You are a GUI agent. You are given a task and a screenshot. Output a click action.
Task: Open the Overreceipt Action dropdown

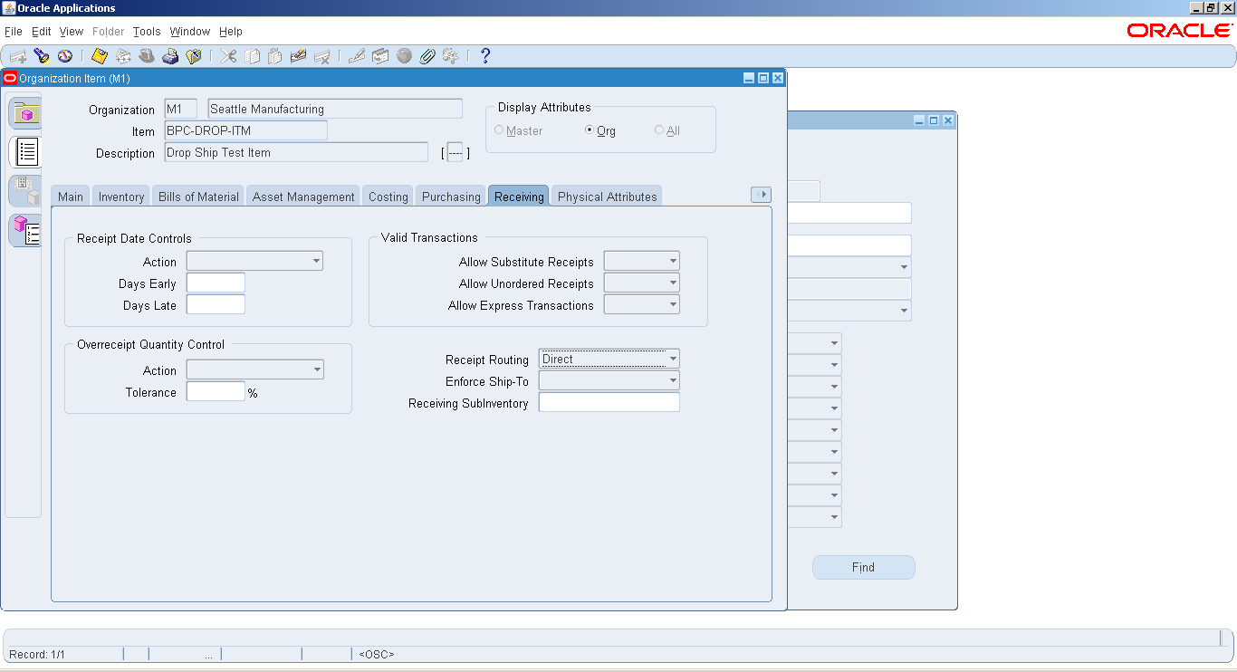318,370
